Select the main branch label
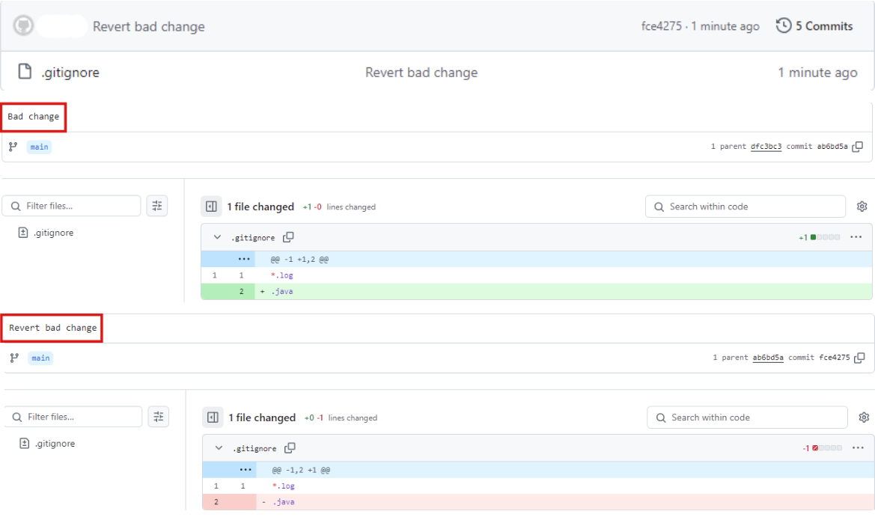875x517 pixels. click(x=39, y=147)
